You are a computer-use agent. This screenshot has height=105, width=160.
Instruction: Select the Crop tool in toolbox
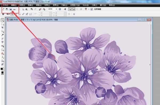coord(3,27)
